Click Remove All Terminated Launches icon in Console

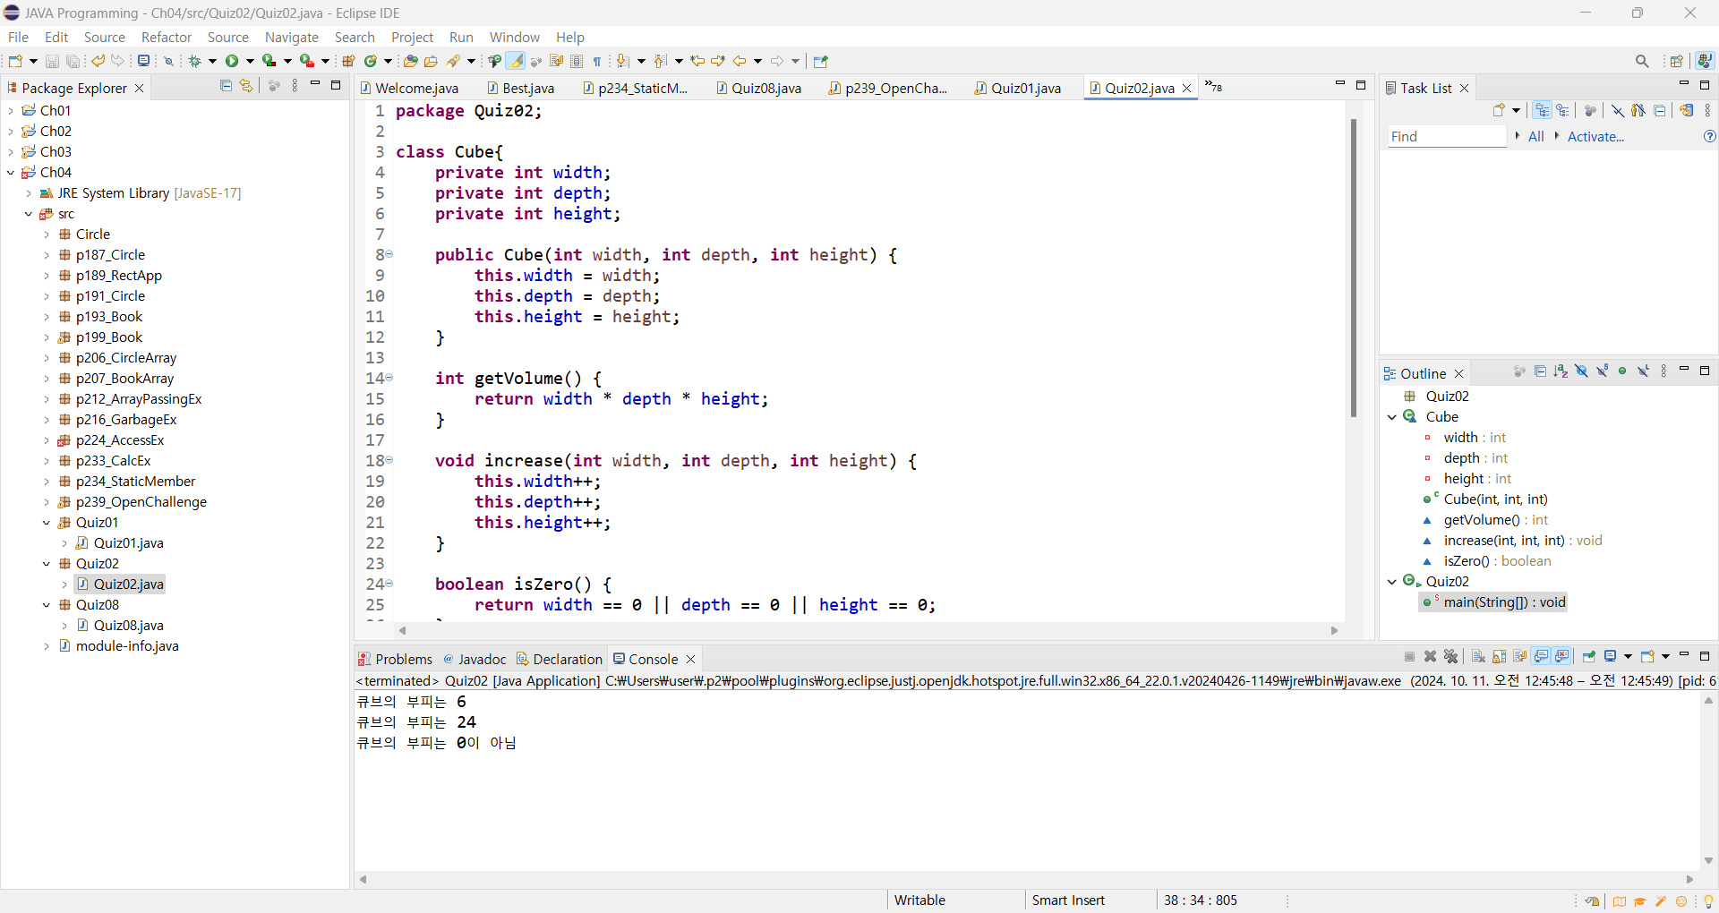point(1451,657)
